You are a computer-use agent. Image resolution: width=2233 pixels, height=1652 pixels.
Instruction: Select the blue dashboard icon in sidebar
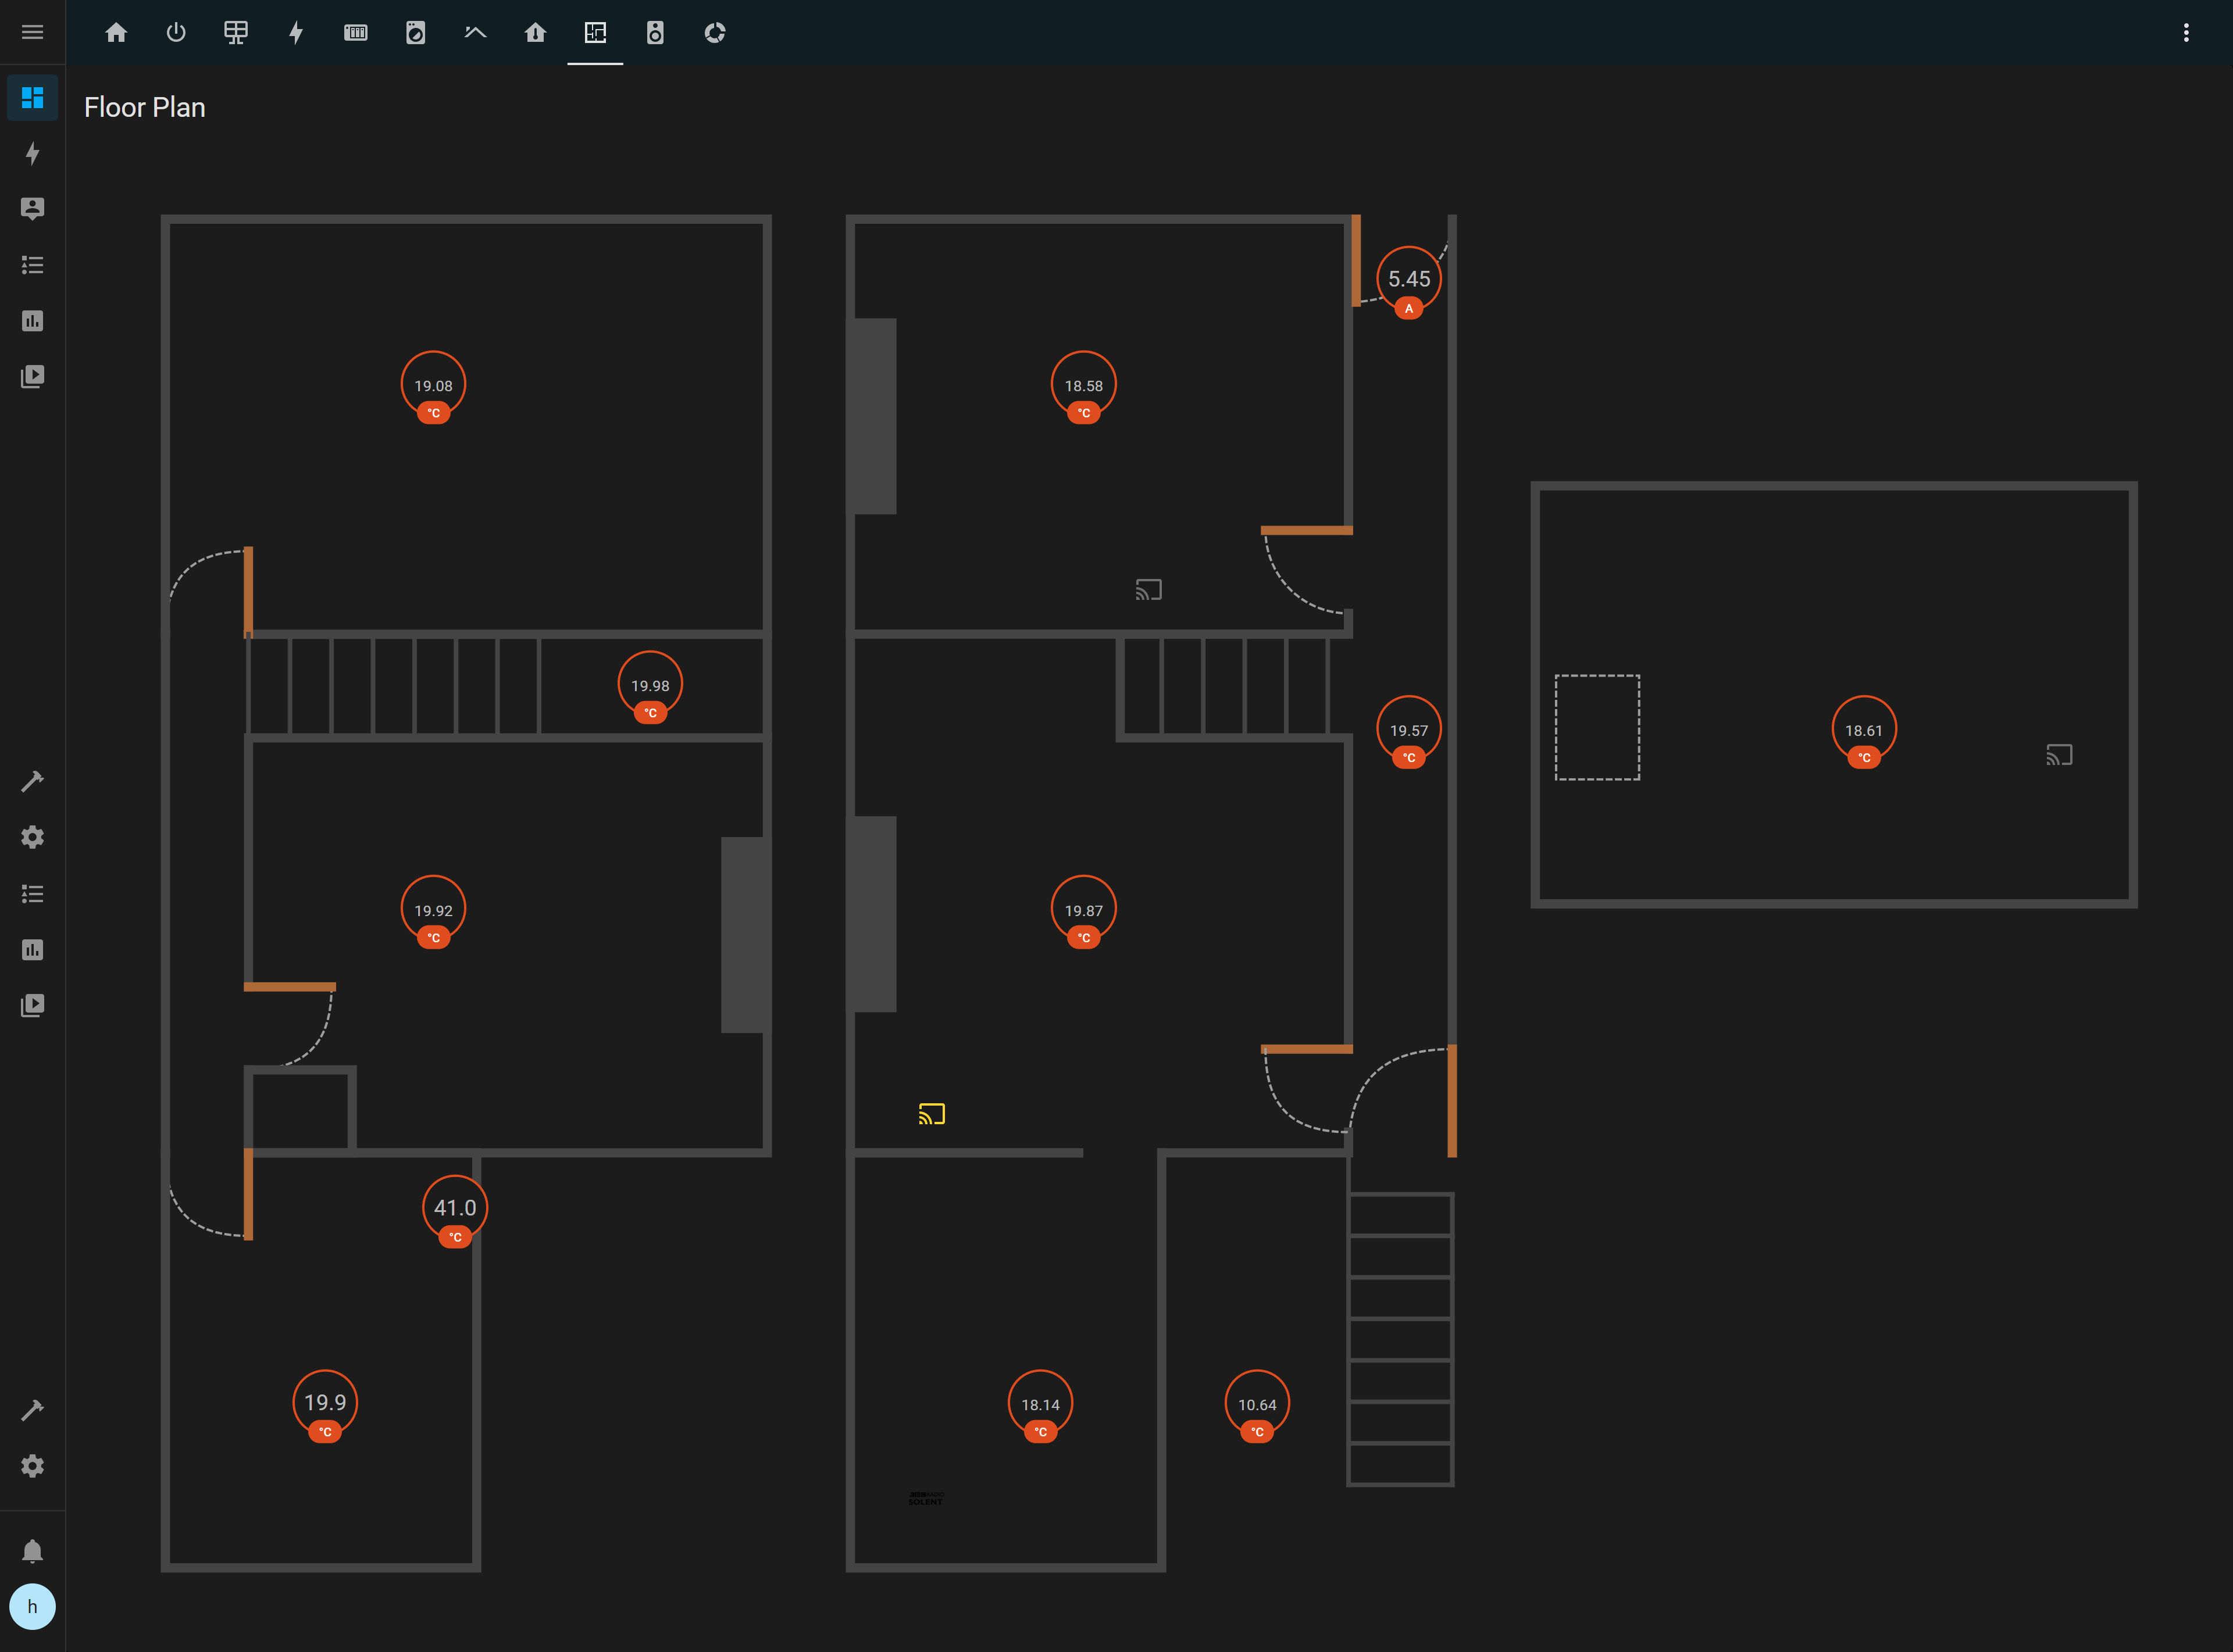pyautogui.click(x=33, y=98)
